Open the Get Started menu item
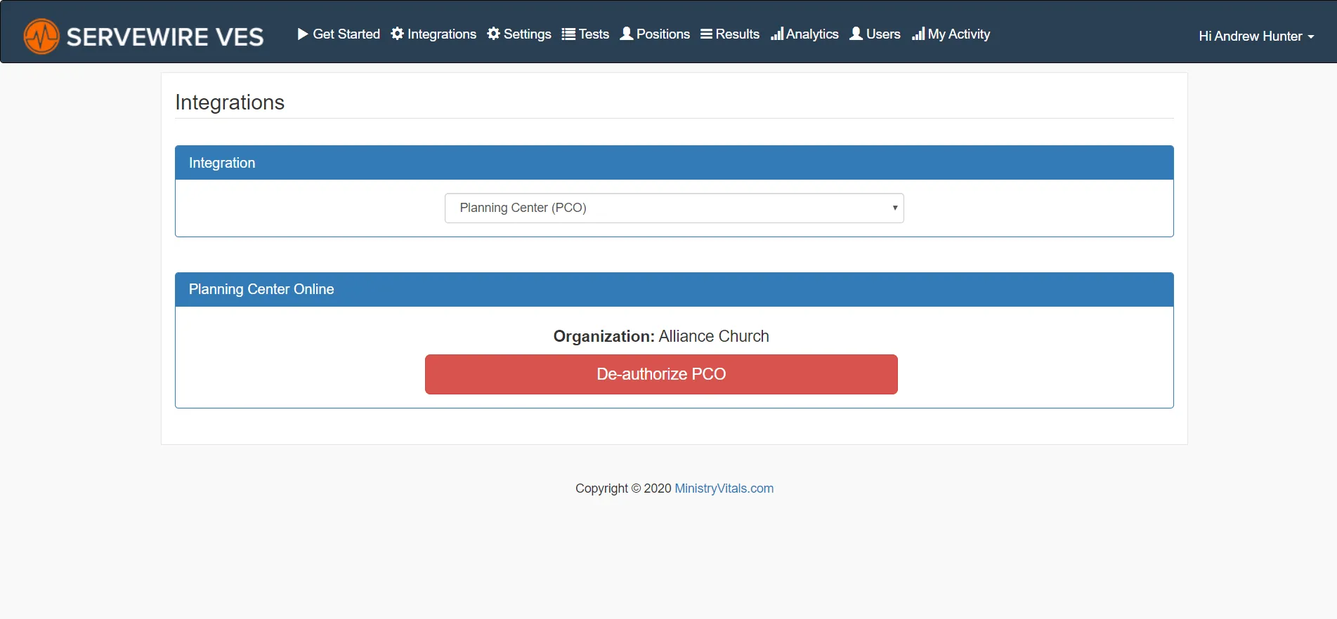This screenshot has width=1337, height=619. pyautogui.click(x=339, y=34)
